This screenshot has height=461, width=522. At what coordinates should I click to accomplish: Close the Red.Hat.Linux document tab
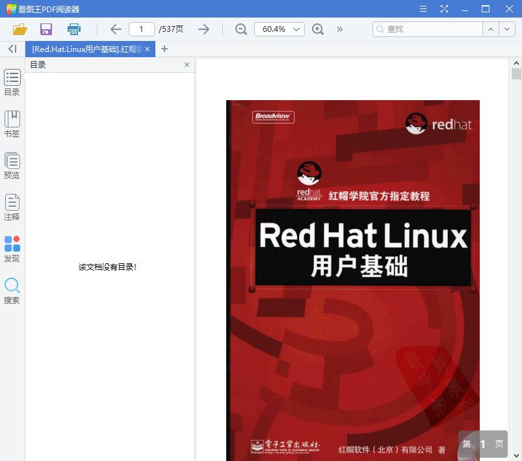[147, 49]
